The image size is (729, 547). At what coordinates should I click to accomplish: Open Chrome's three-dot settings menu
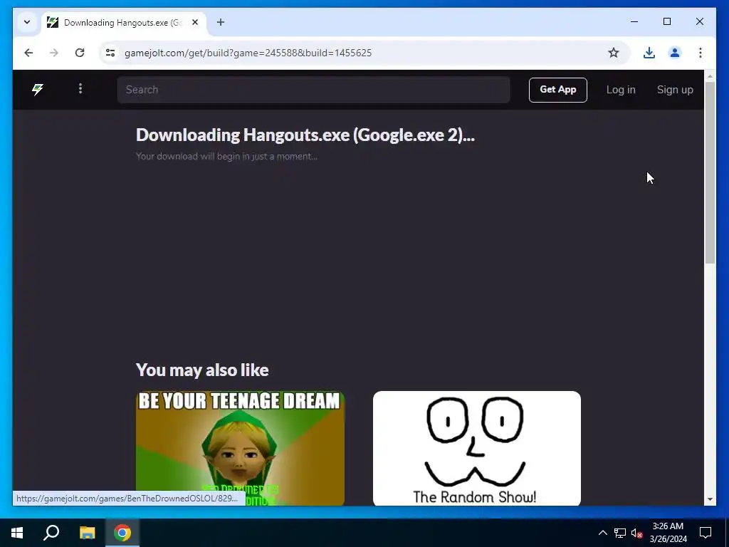(701, 53)
